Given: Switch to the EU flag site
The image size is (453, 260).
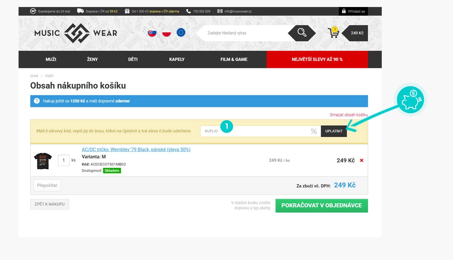Looking at the screenshot, I should (x=181, y=32).
